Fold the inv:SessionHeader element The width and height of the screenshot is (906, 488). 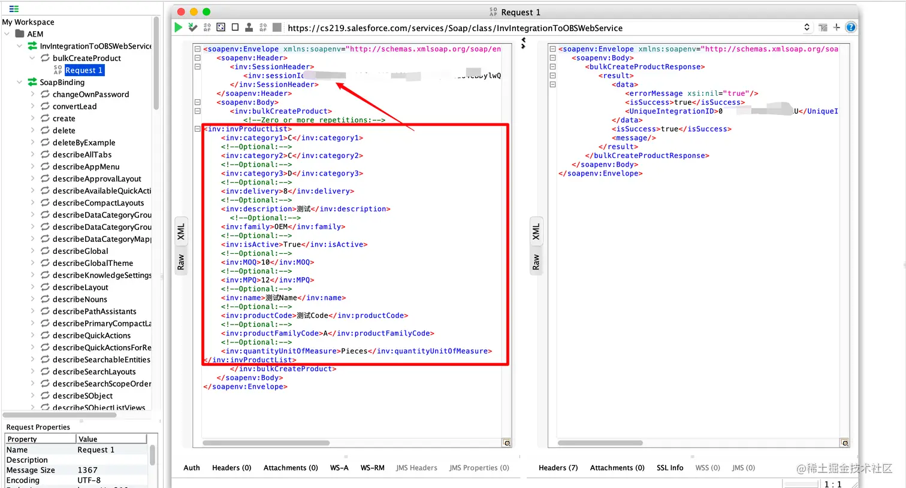pos(197,67)
